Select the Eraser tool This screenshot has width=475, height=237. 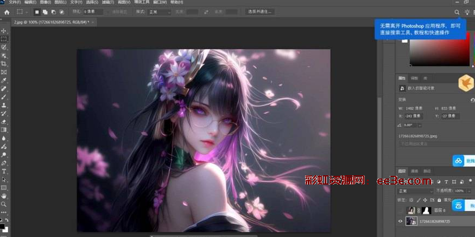(x=4, y=122)
